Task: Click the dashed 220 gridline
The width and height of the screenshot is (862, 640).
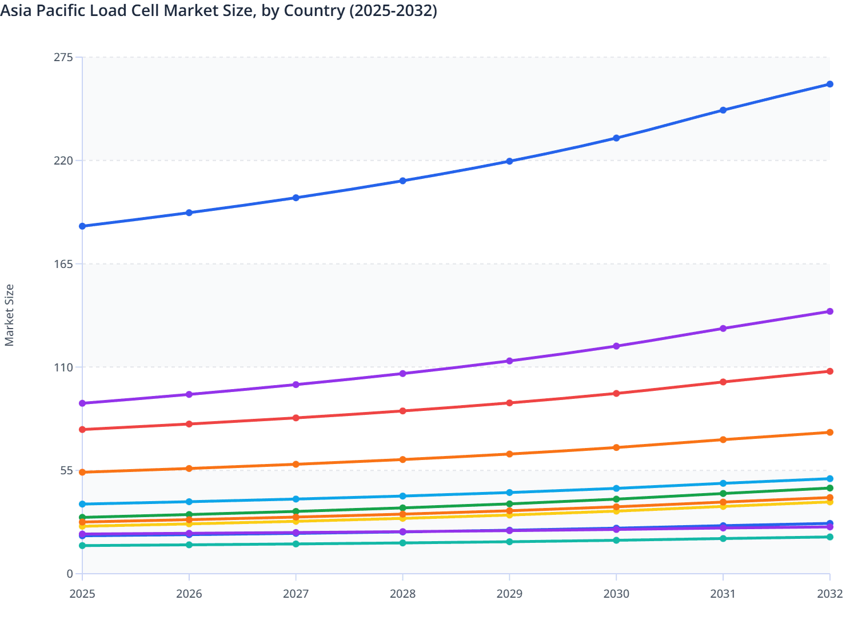Action: point(400,161)
